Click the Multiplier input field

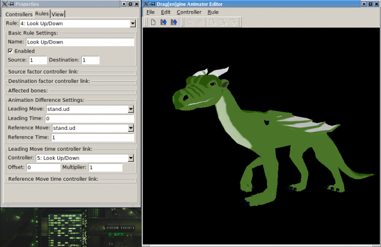(106, 167)
